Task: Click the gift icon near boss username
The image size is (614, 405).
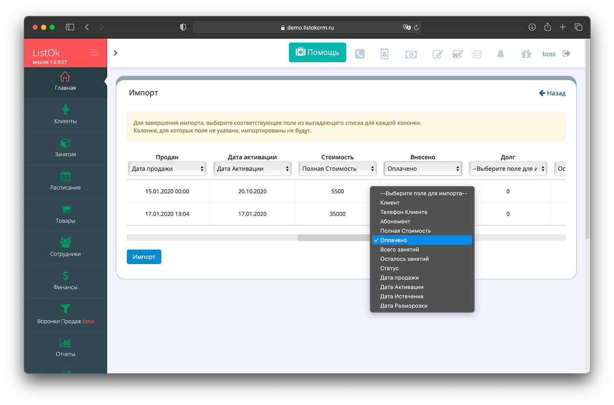Action: point(526,54)
